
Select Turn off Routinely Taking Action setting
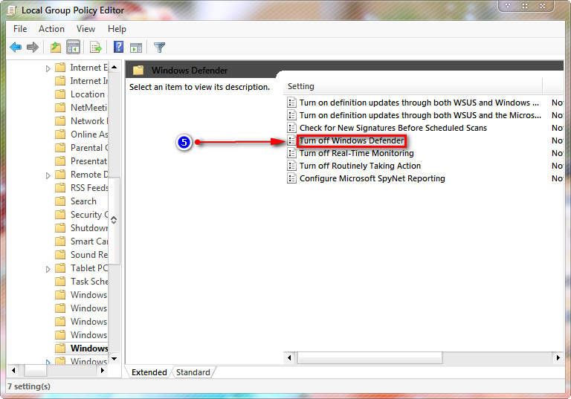tap(360, 166)
